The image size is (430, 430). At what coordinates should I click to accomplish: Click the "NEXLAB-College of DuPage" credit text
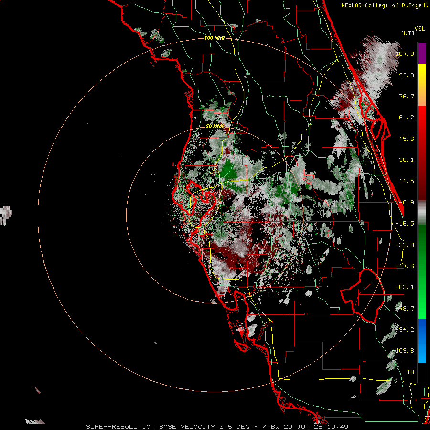click(x=382, y=5)
